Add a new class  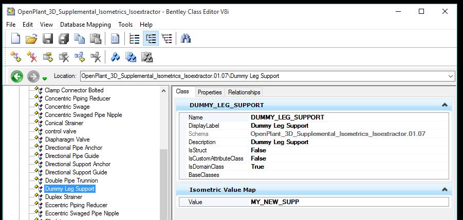tap(15, 56)
